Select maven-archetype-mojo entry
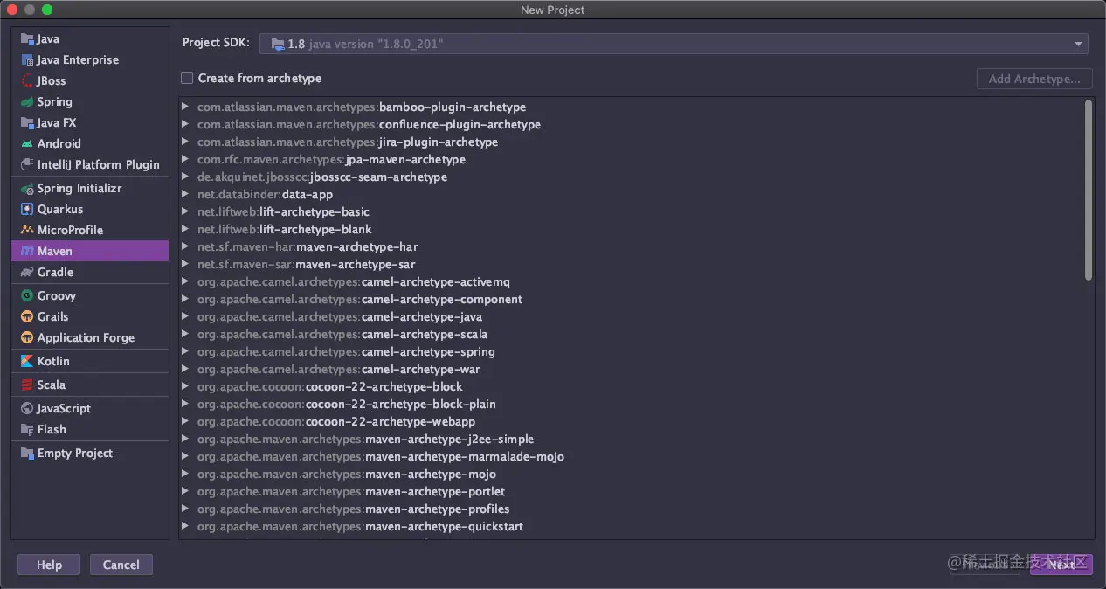The image size is (1106, 589). click(x=347, y=474)
